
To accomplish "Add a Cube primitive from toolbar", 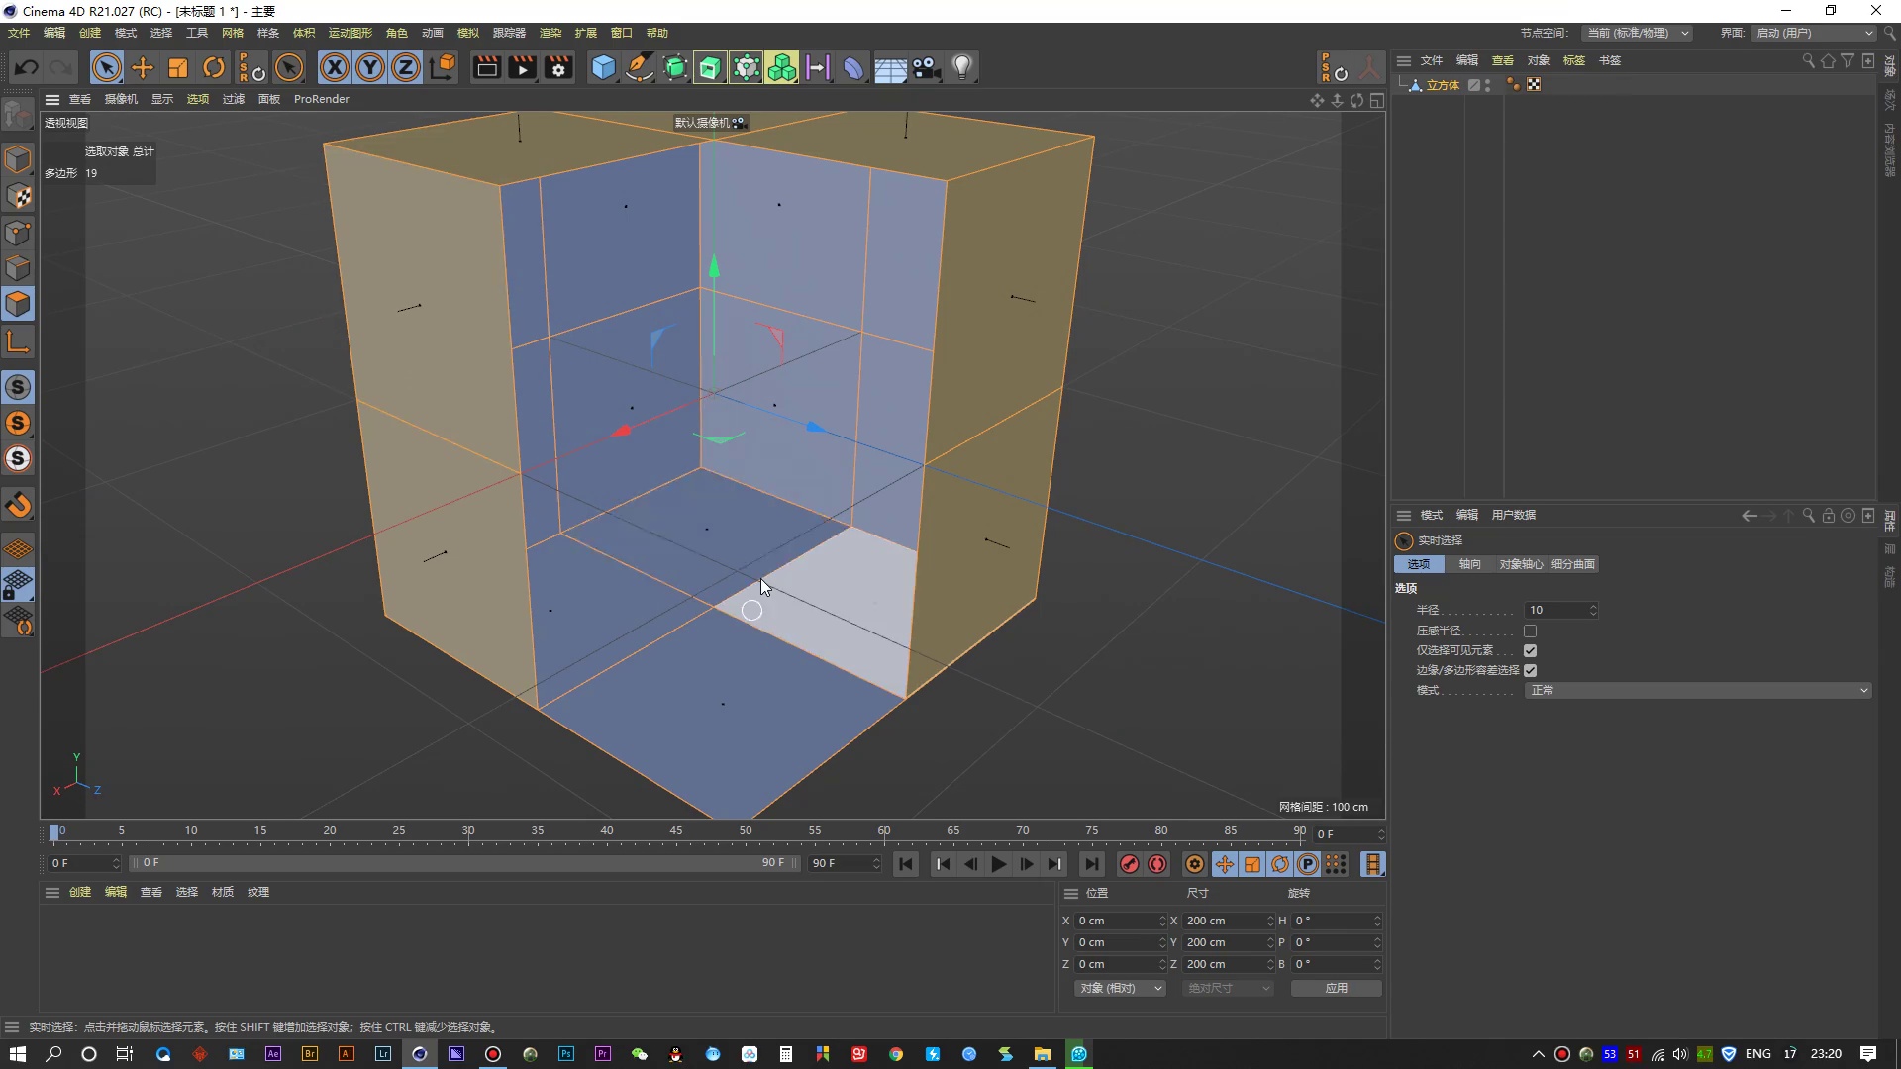I will pyautogui.click(x=603, y=67).
